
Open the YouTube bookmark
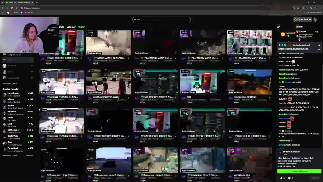tap(29, 13)
